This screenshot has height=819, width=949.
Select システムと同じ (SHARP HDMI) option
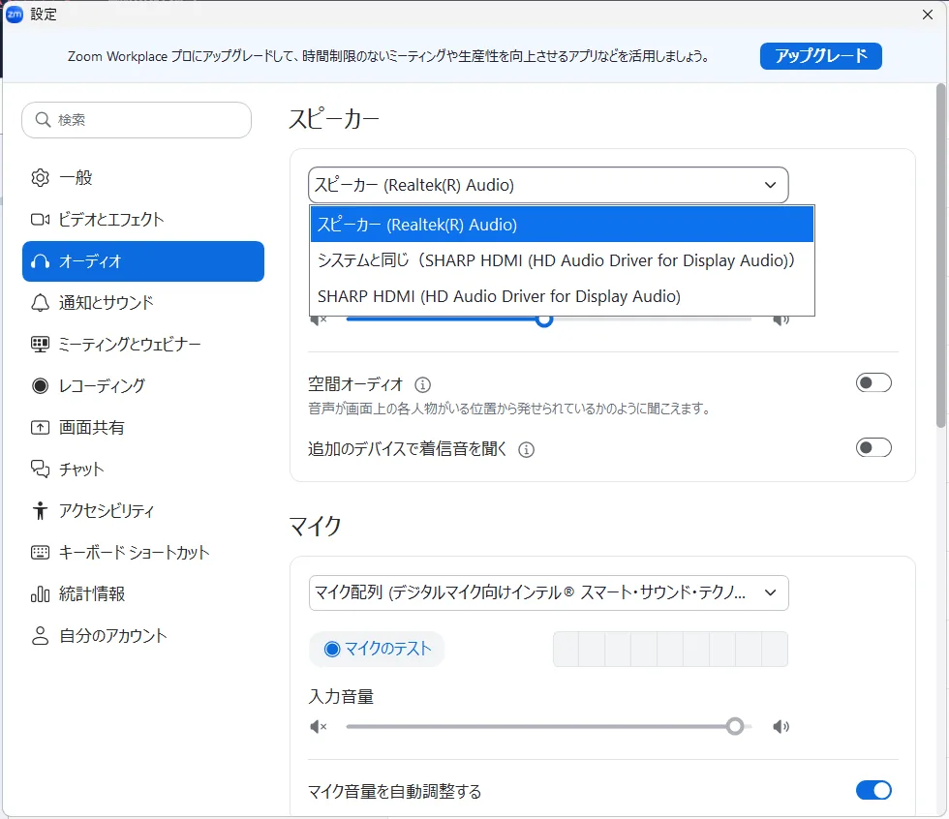point(563,260)
